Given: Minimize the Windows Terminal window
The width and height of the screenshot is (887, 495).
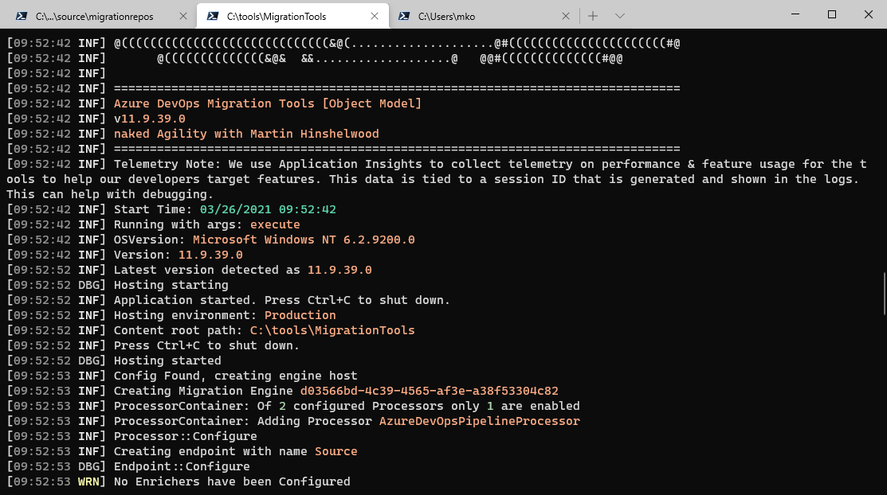Looking at the screenshot, I should [x=795, y=14].
